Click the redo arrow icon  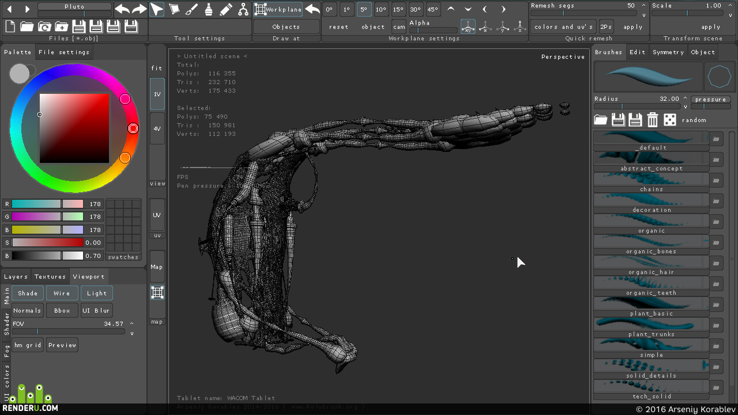[x=140, y=9]
